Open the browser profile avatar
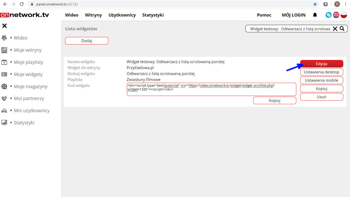350x197 pixels. (337, 4)
